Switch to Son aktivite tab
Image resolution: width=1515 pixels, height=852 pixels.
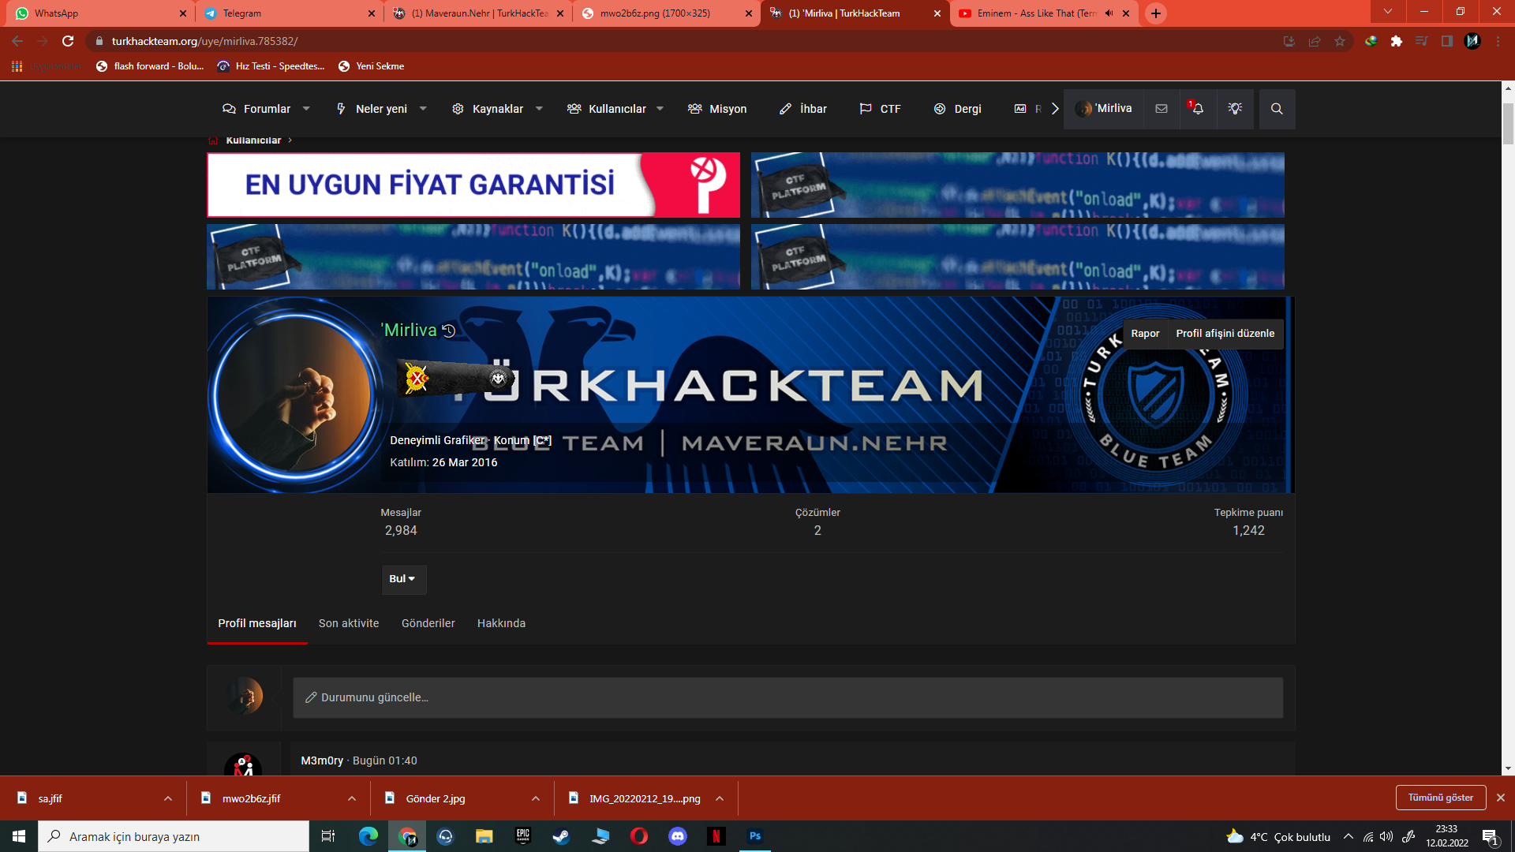tap(349, 623)
